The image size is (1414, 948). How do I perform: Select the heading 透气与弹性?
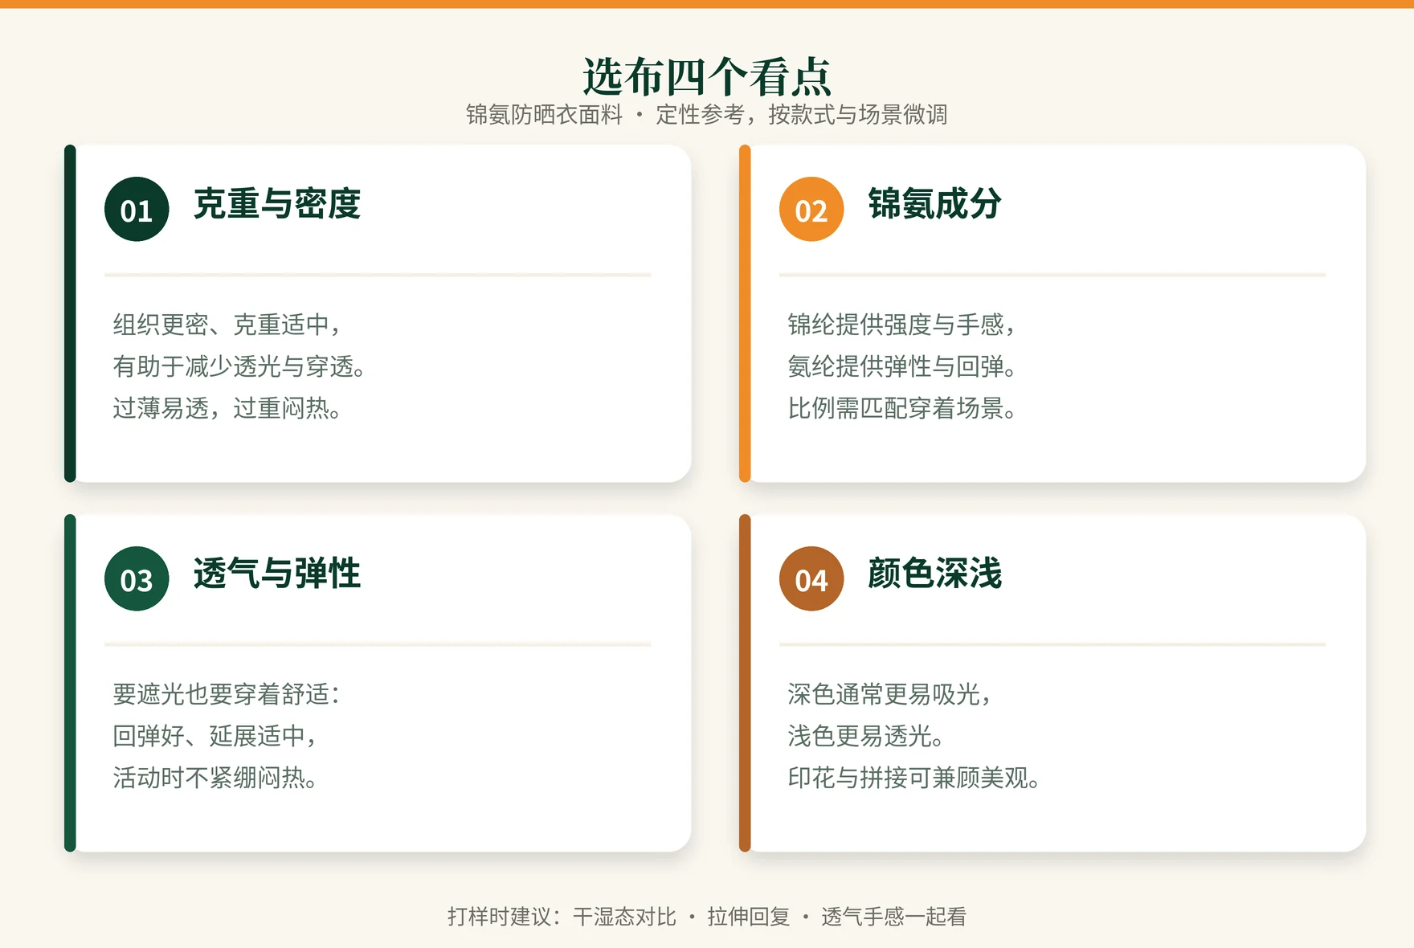pos(277,574)
